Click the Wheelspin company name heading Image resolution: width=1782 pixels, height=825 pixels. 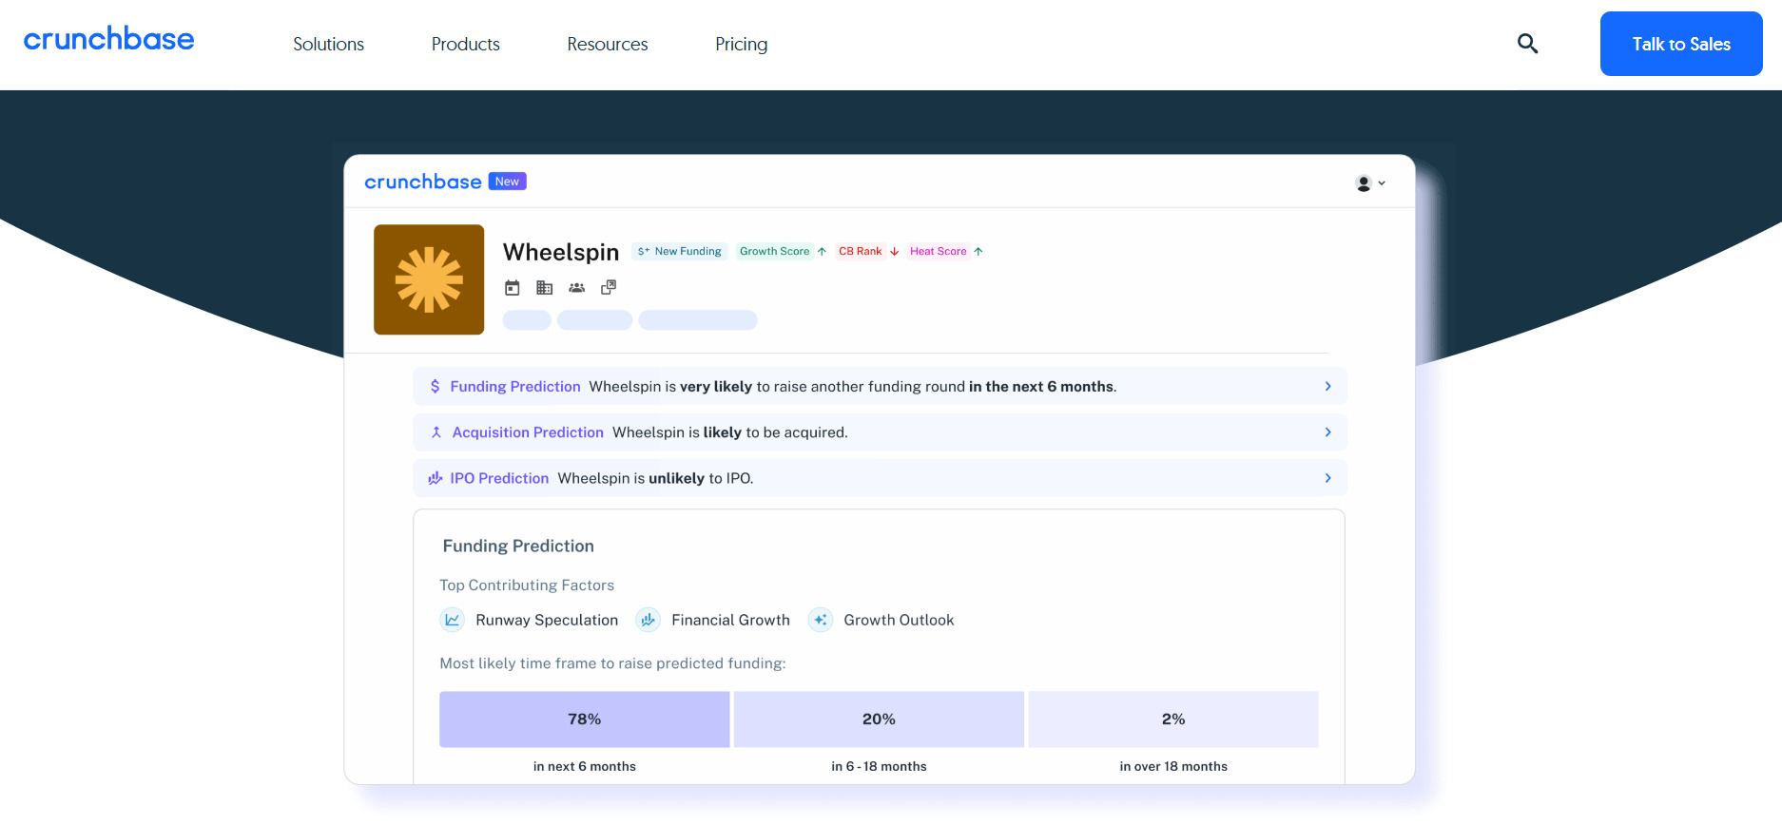(x=561, y=252)
